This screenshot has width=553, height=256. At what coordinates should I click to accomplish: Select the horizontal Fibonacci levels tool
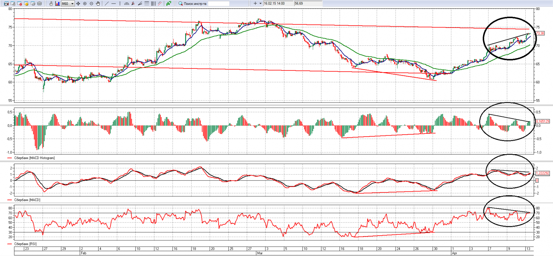147,4
